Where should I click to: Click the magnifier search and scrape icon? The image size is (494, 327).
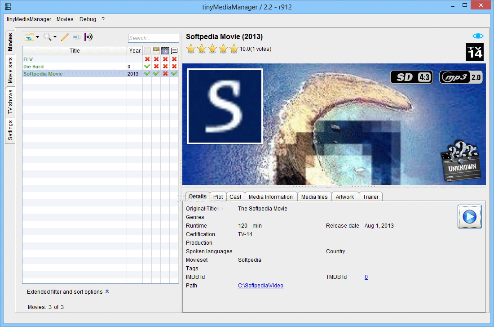47,37
